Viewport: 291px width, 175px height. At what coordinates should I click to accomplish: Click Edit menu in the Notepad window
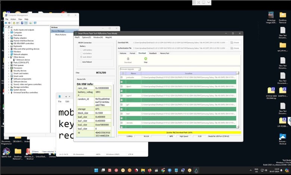tap(67, 102)
